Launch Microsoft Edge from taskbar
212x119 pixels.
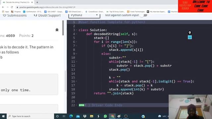coord(71,116)
